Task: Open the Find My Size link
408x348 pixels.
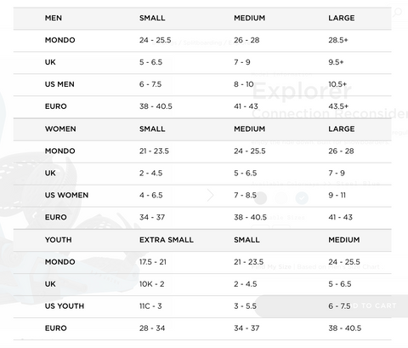Action: [x=271, y=267]
